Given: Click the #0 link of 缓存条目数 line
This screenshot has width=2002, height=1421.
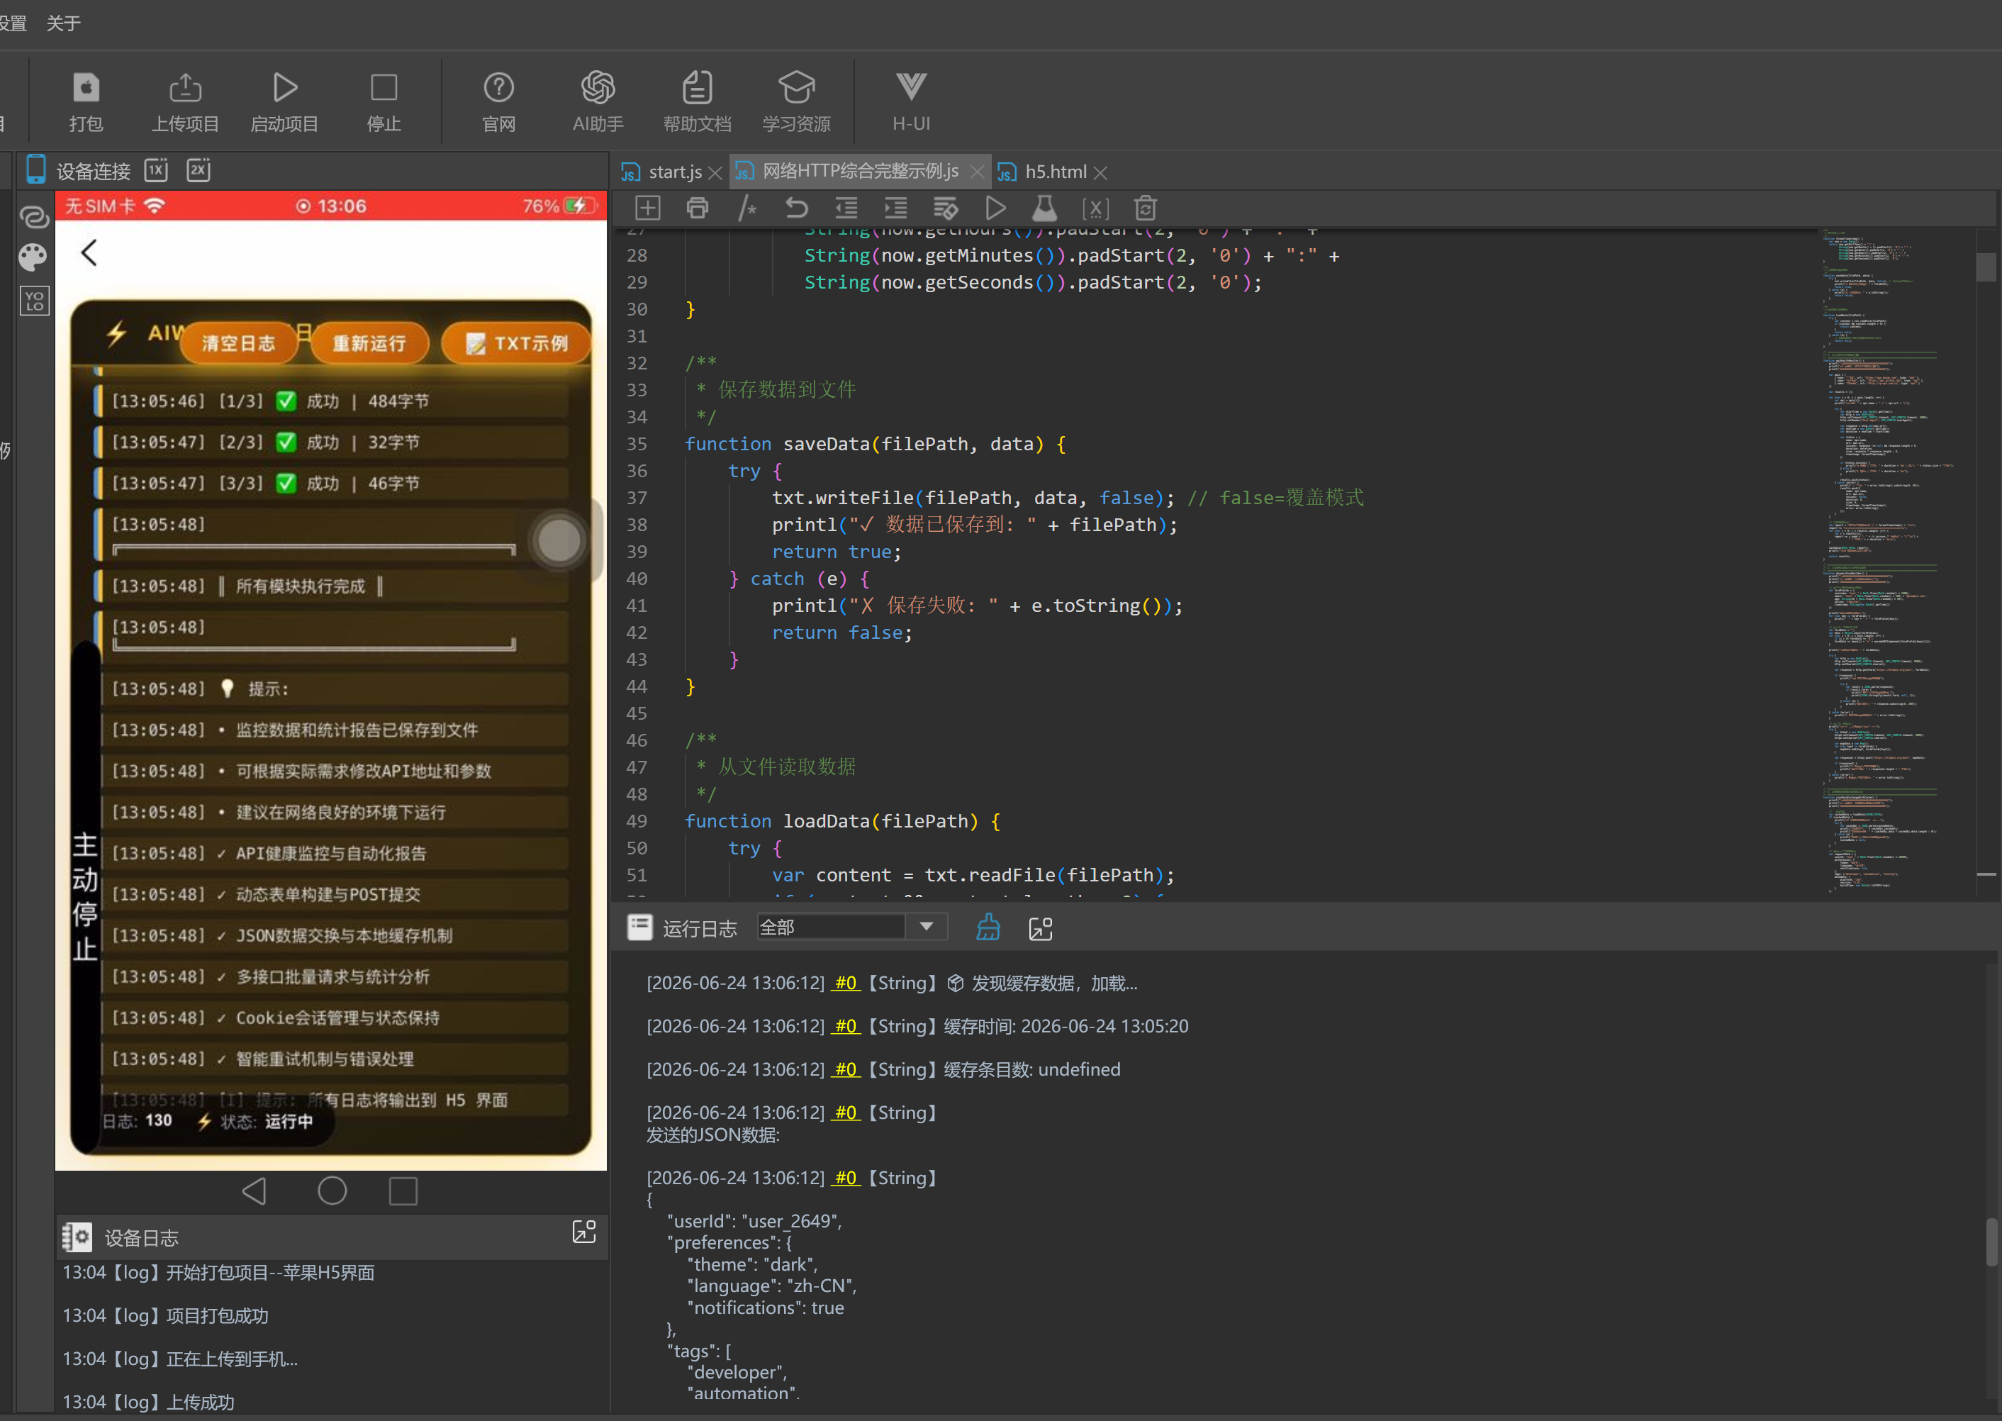Looking at the screenshot, I should 845,1069.
